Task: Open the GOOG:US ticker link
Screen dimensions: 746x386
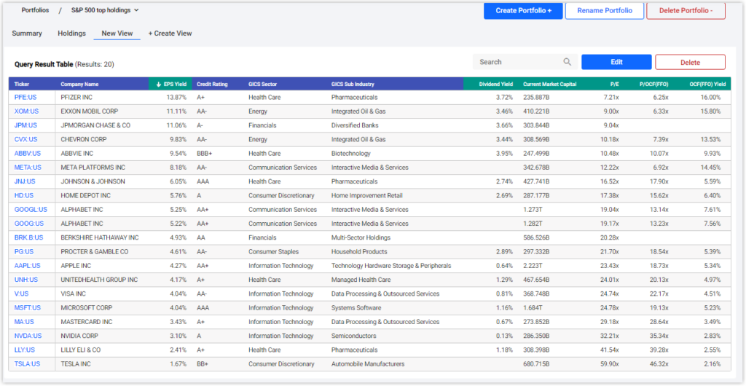Action: 29,224
